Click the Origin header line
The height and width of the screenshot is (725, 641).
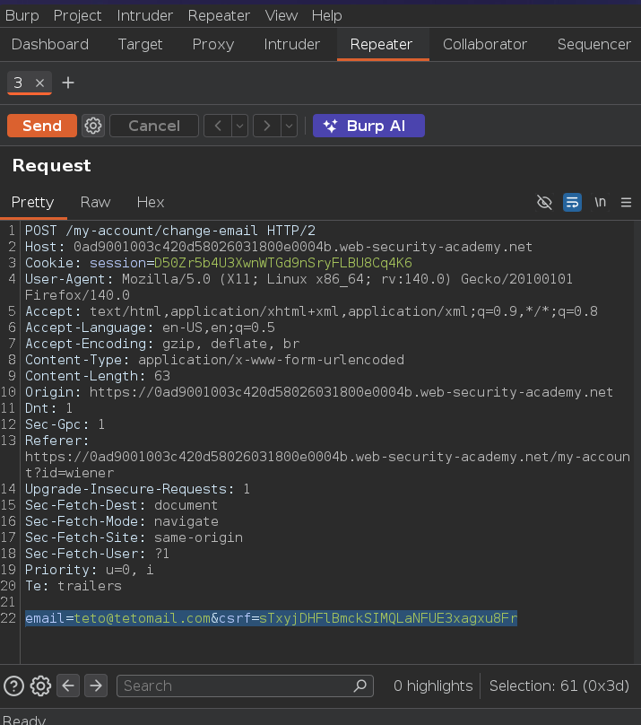[x=319, y=392]
